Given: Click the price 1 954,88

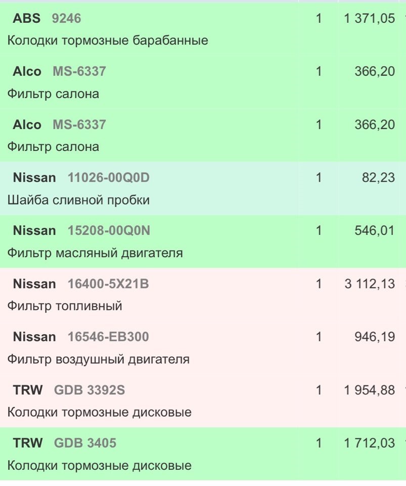Looking at the screenshot, I should point(370,390).
